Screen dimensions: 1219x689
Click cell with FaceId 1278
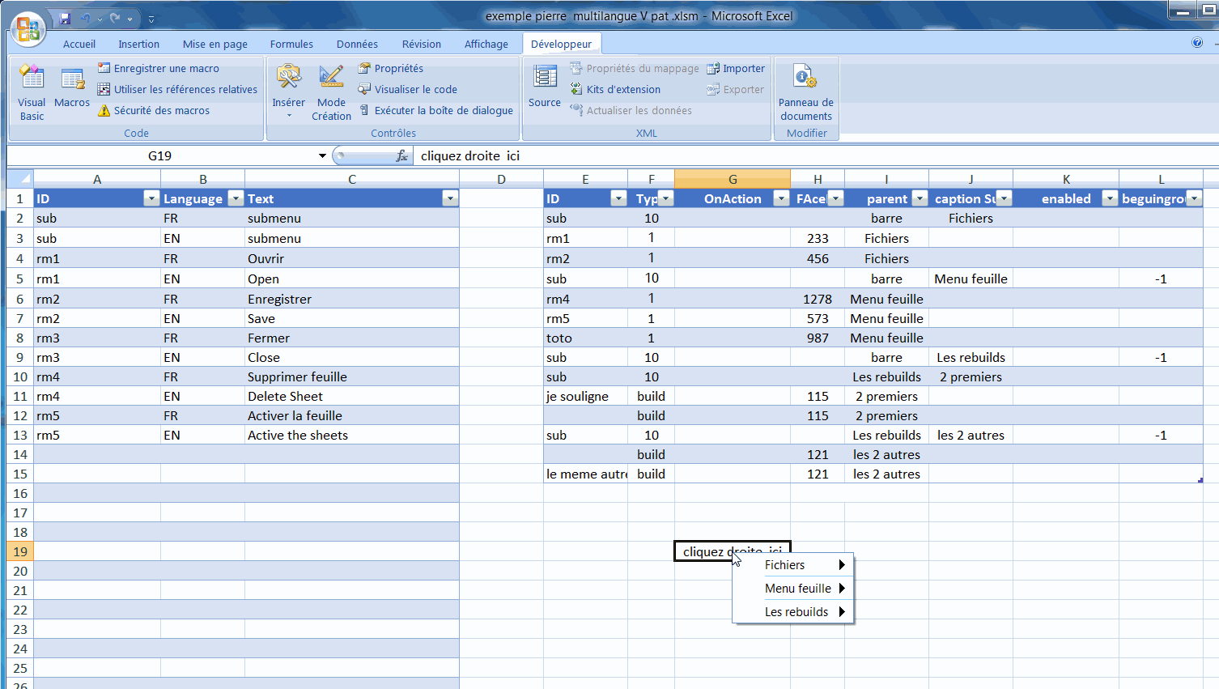pos(818,299)
